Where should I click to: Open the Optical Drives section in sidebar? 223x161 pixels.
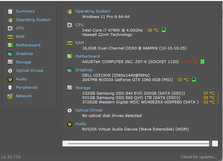click(x=29, y=71)
